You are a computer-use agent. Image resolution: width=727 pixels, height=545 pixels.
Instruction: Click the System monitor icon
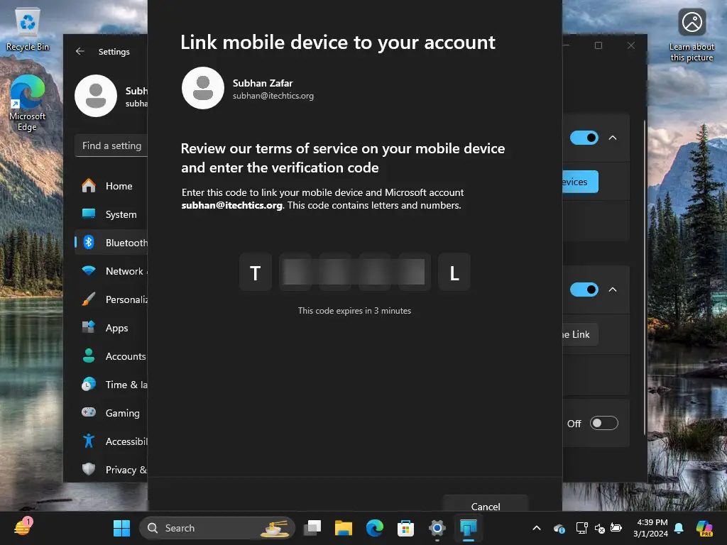pos(89,214)
